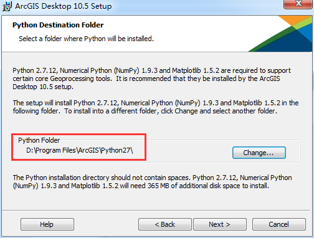The image size is (314, 238).
Task: Open the Help button in the setup dialog
Action: 47,224
